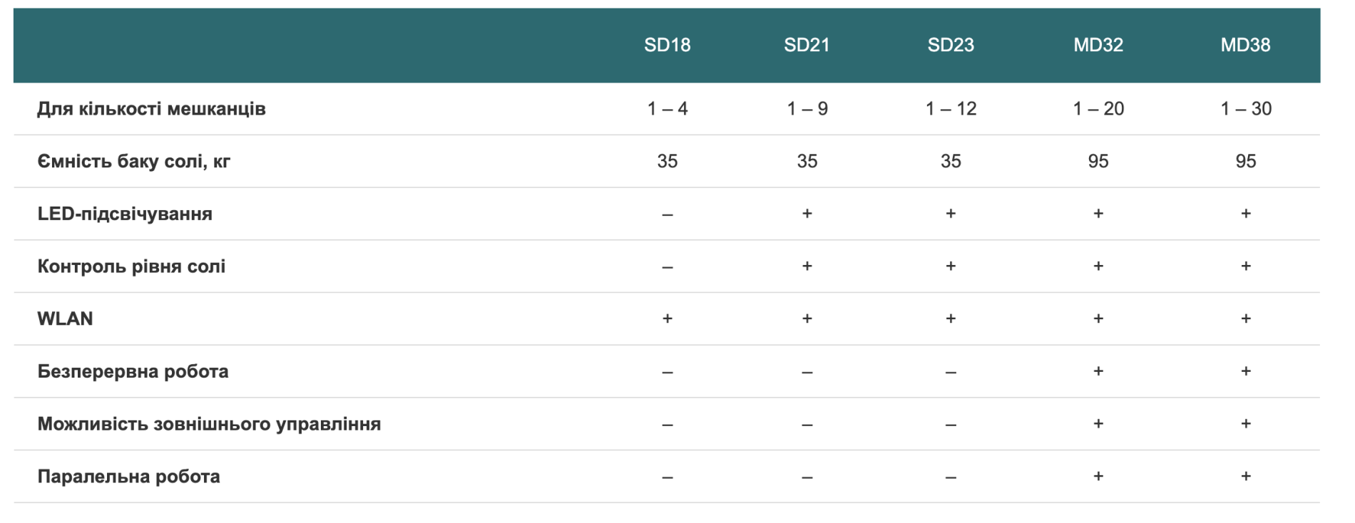Select the MD38 column header

pos(1245,45)
